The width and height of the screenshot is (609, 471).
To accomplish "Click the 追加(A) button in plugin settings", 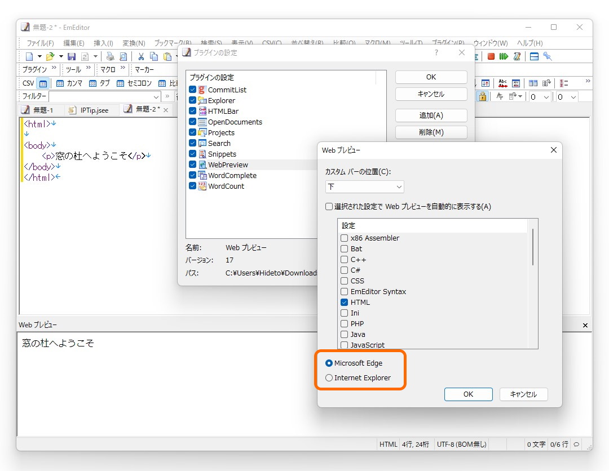I will 430,115.
